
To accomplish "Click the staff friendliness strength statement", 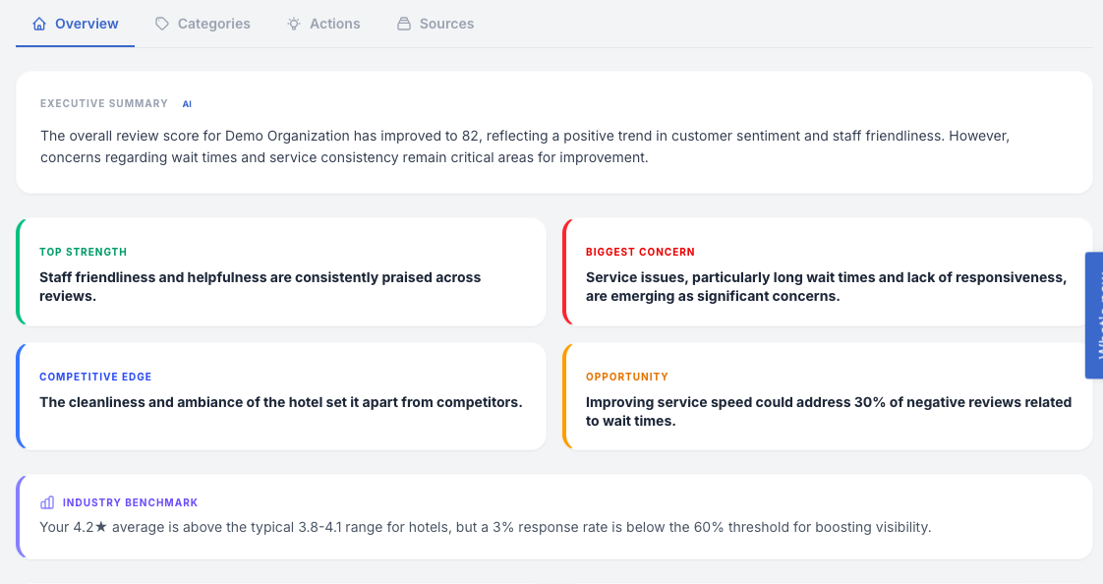I will pos(260,286).
